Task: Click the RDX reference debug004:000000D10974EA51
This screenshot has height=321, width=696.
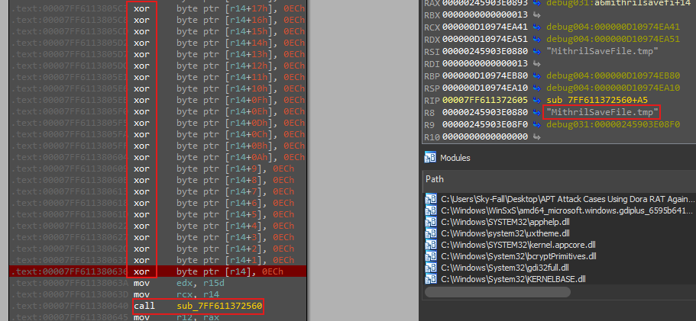Action: [600, 38]
